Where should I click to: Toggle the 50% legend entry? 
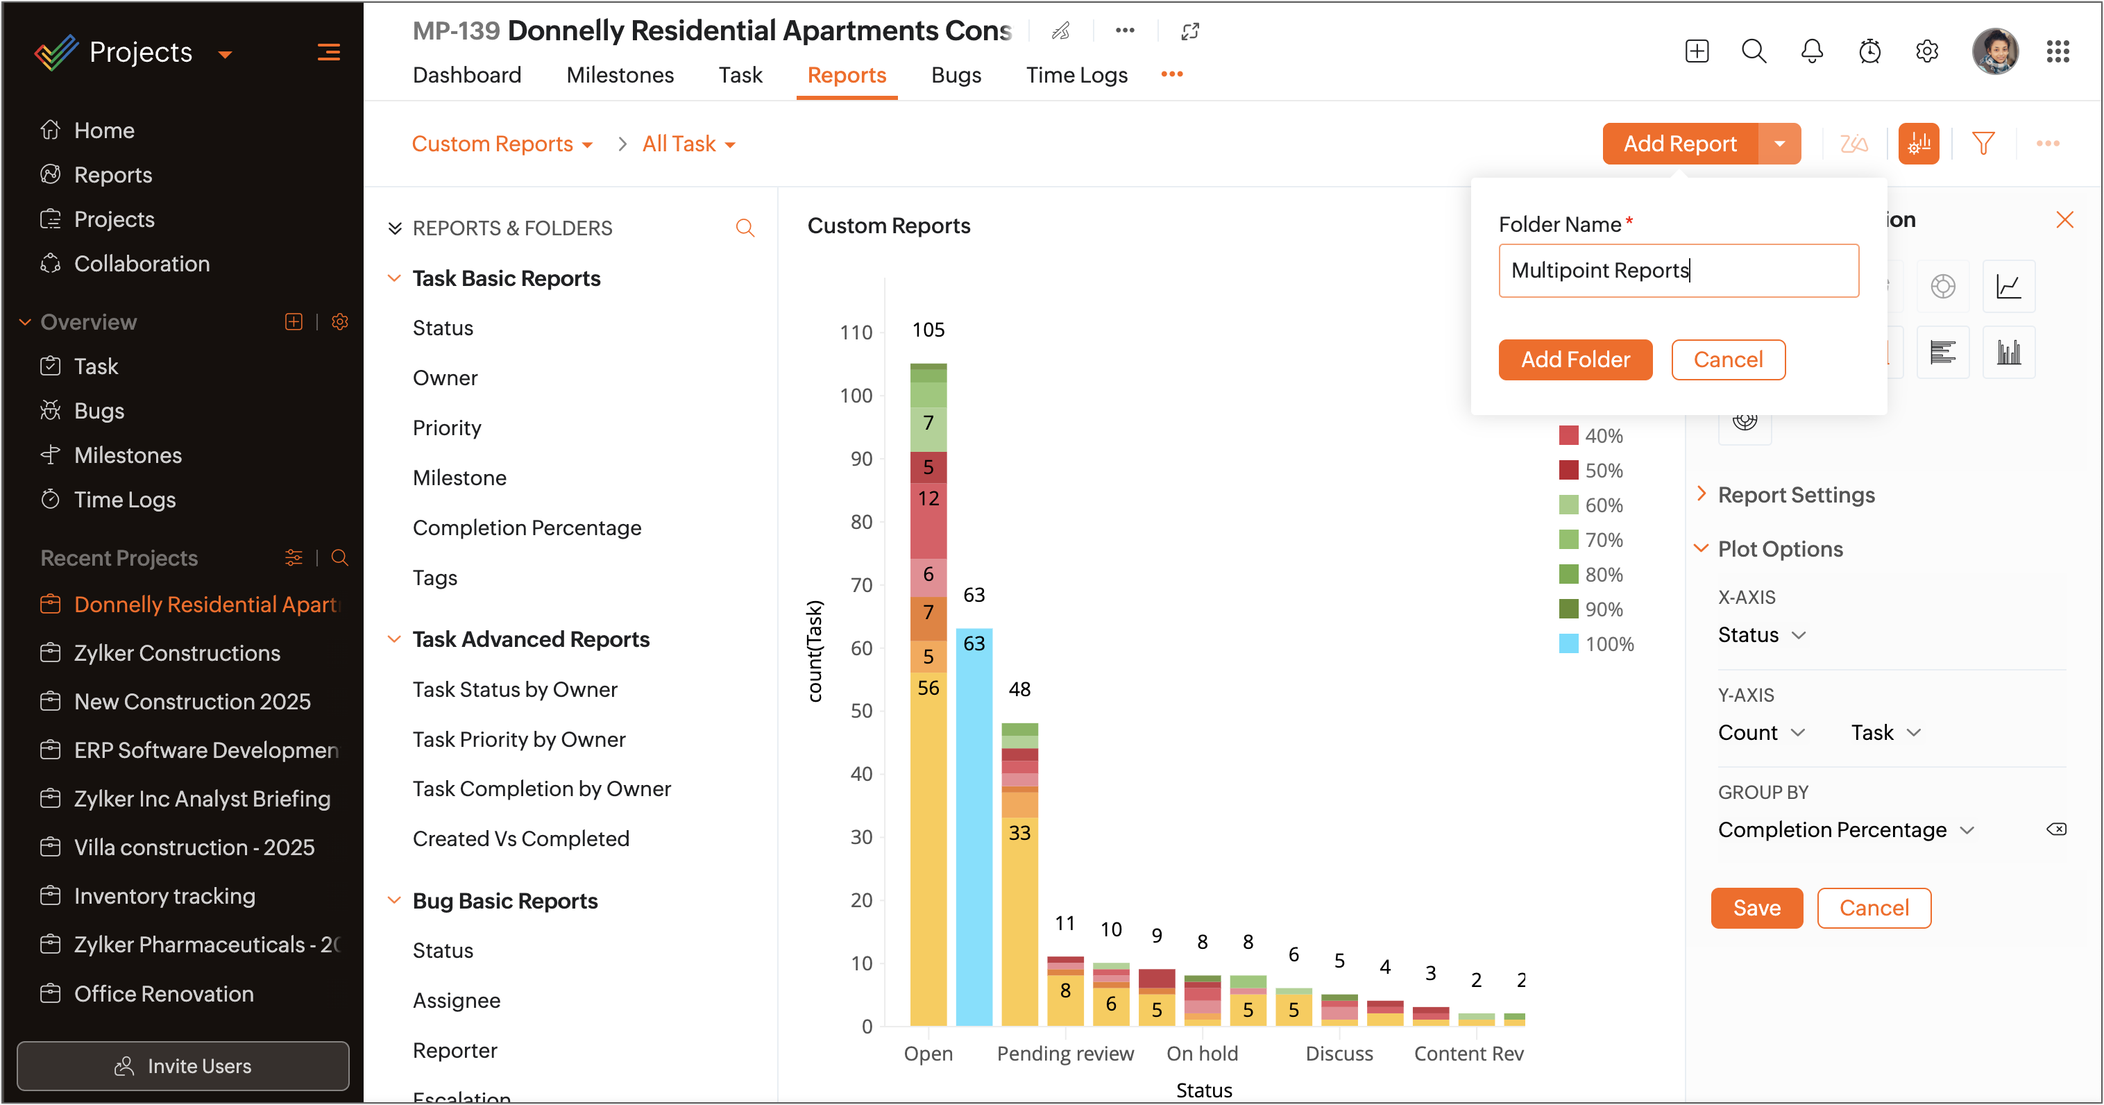(1589, 471)
